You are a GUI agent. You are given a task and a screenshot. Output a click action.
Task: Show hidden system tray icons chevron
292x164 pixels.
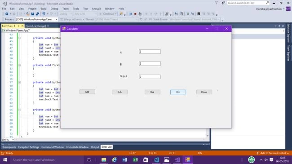click(261, 160)
